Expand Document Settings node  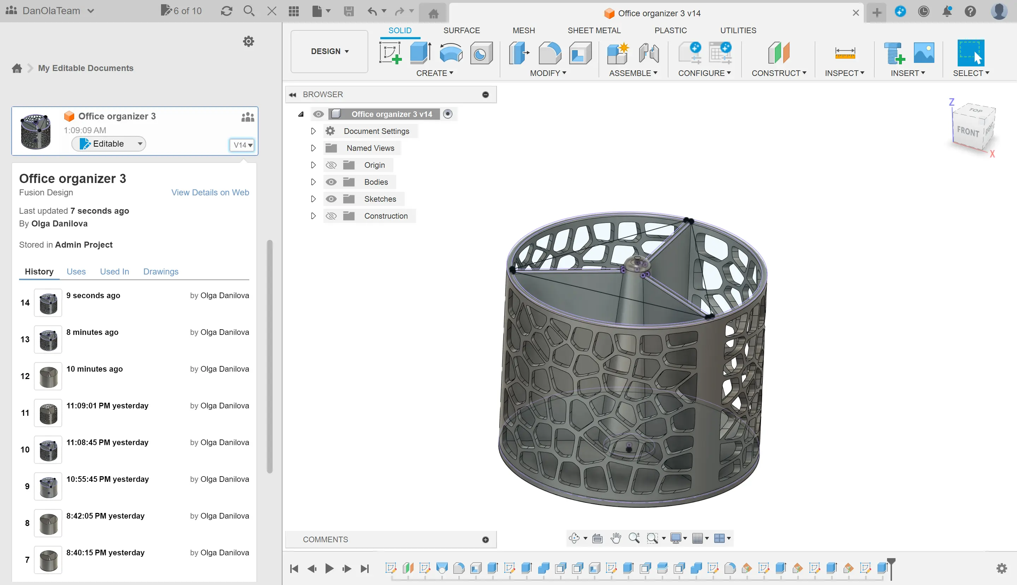point(313,131)
